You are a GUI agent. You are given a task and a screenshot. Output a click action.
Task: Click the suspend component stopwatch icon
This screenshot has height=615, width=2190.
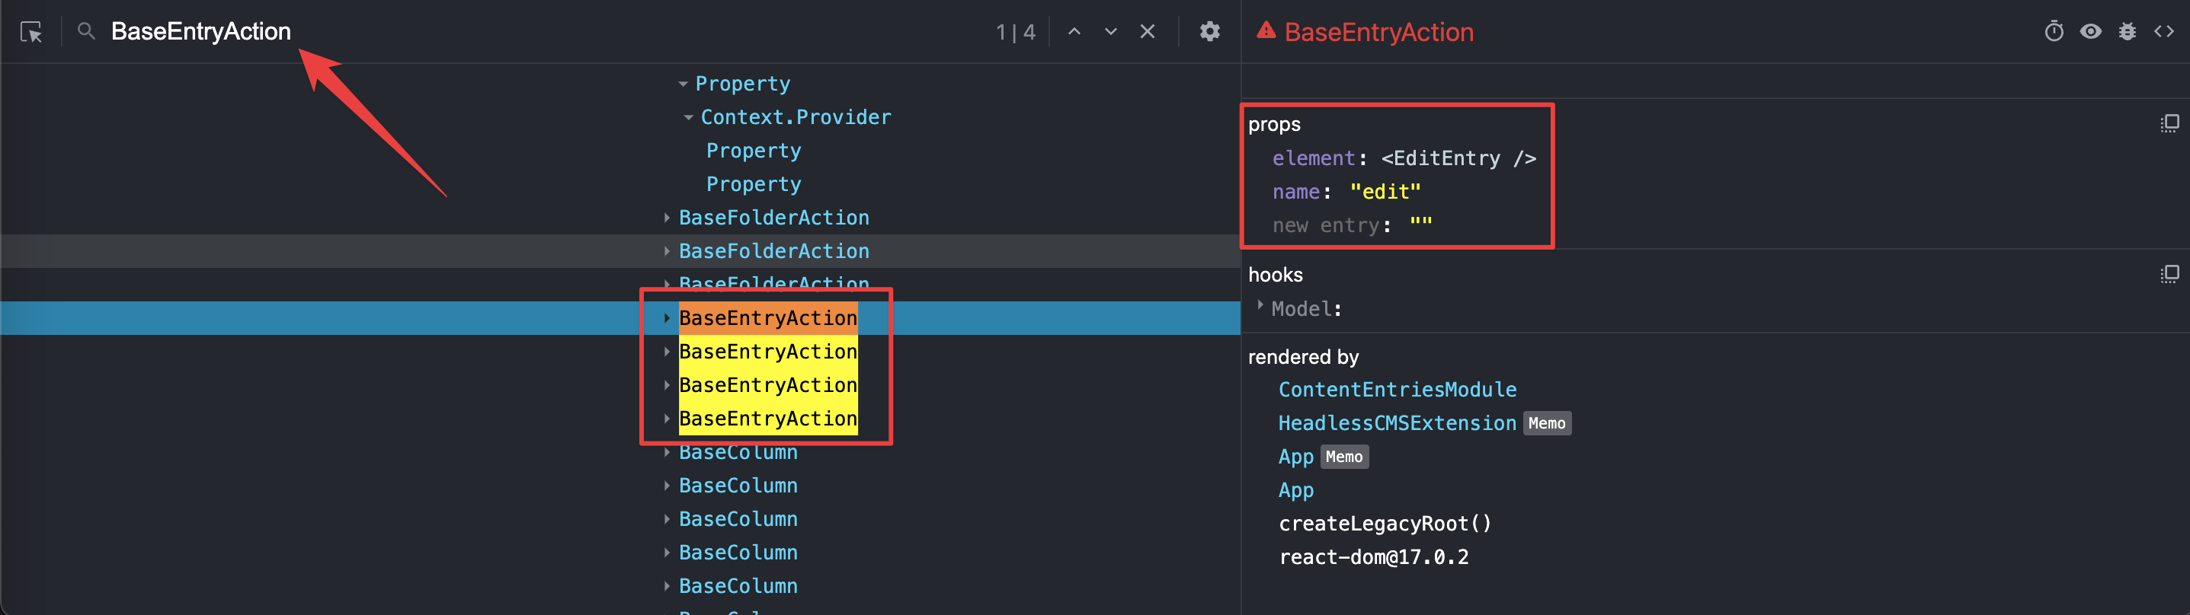tap(2053, 32)
